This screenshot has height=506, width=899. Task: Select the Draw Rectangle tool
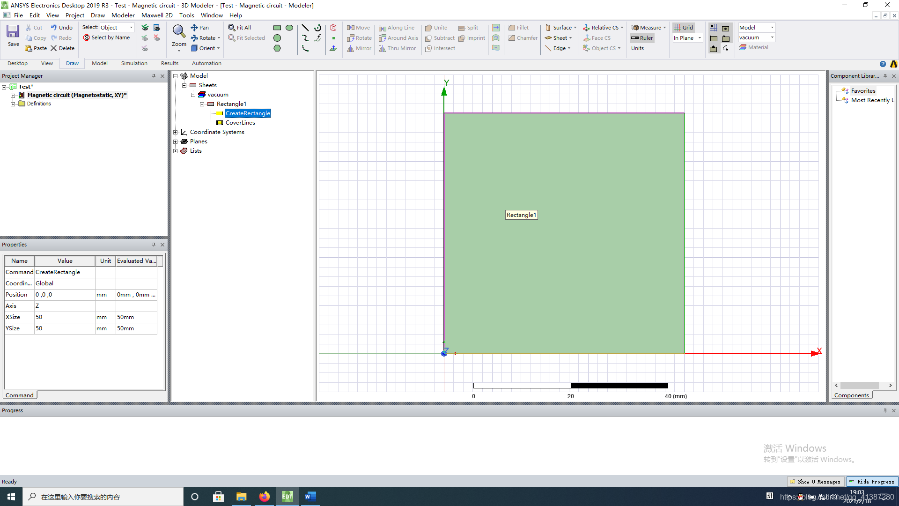(277, 28)
